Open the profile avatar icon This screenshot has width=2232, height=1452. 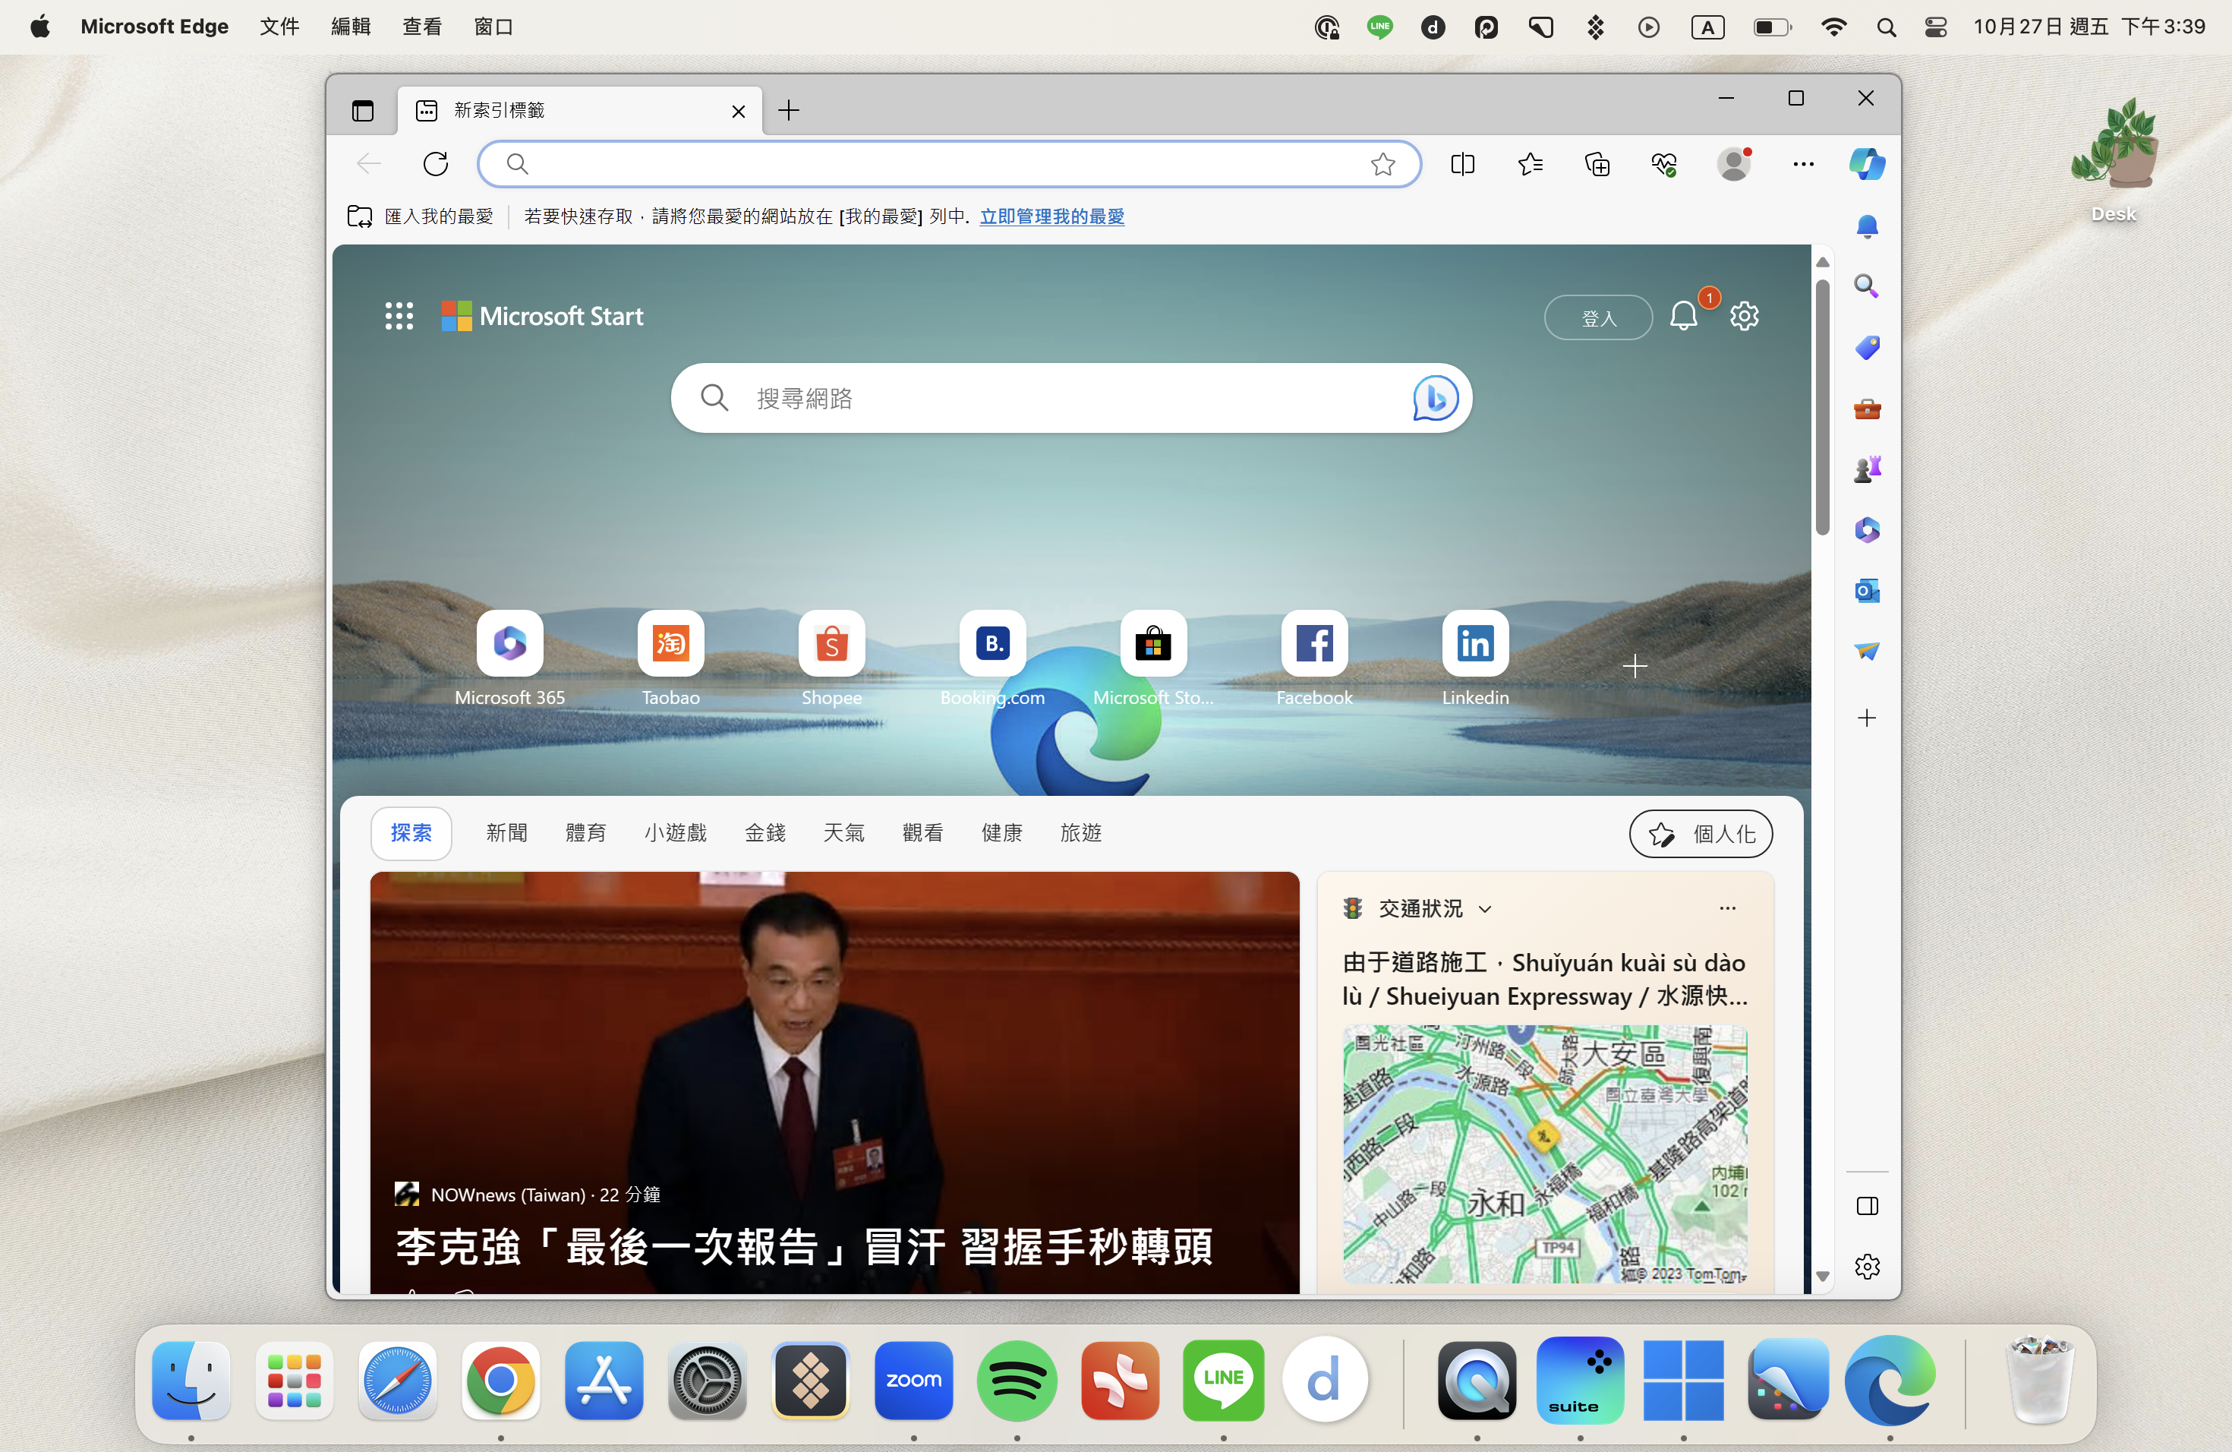(x=1734, y=164)
